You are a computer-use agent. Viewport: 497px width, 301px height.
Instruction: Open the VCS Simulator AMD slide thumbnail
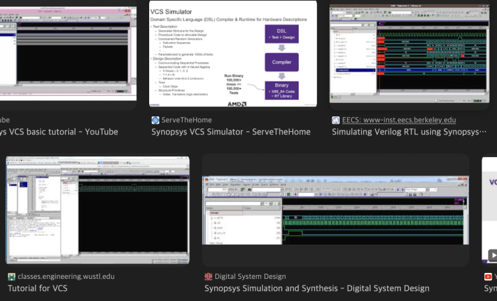pyautogui.click(x=233, y=54)
